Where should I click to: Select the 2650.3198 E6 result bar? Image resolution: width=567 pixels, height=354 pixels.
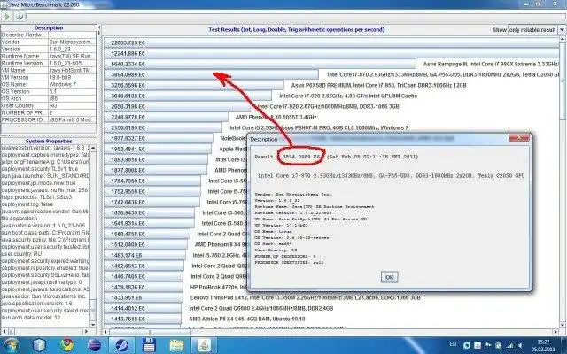177,106
